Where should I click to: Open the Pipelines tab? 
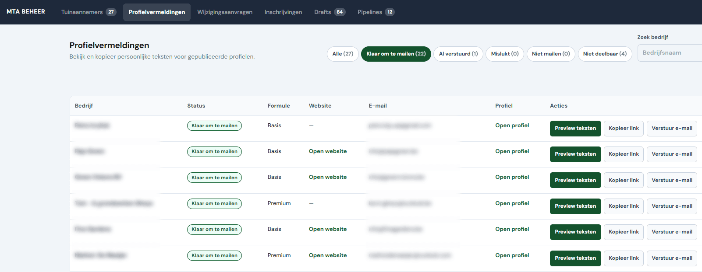[x=376, y=12]
